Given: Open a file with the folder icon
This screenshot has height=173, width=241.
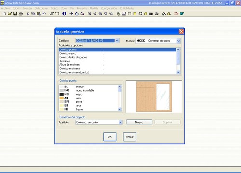Looking at the screenshot, I should coord(10,14).
